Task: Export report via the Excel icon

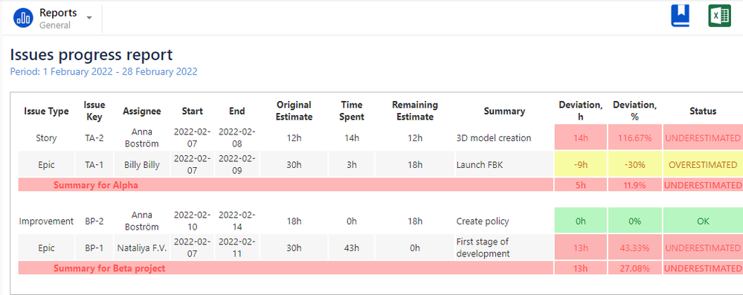Action: 719,16
